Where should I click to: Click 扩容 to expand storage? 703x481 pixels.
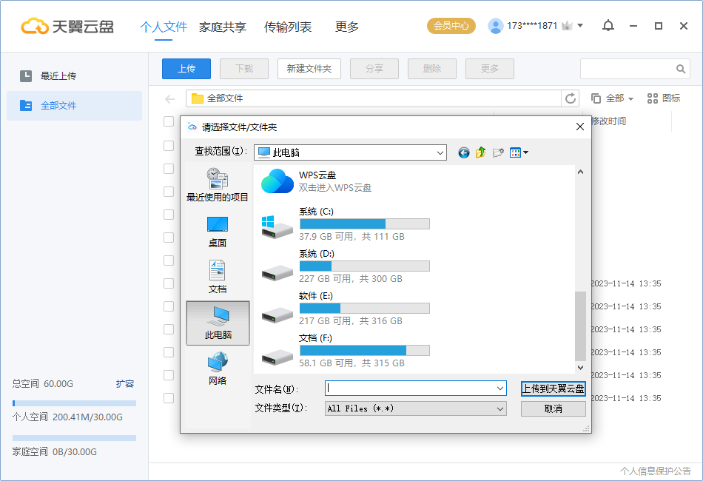pos(126,384)
